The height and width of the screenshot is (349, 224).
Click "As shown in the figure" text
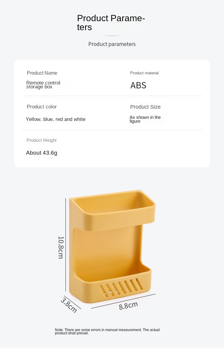click(x=145, y=119)
